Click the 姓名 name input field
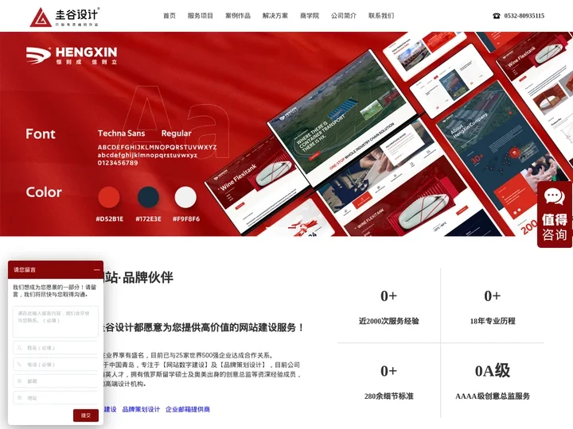Image resolution: width=573 pixels, height=429 pixels. 56,348
